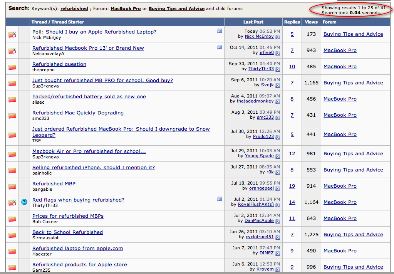Viewport: 394px width, 274px height.
Task: Open hacked/refurbished battery sold as new one
Action: click(x=89, y=96)
